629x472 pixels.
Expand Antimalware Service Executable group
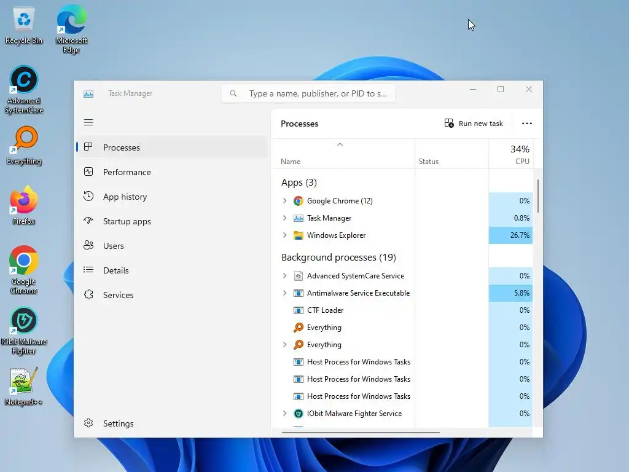pyautogui.click(x=284, y=293)
